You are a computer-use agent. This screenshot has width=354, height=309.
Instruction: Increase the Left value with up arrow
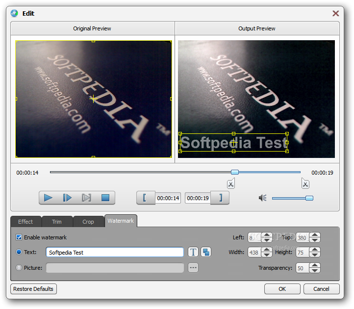[267, 235]
